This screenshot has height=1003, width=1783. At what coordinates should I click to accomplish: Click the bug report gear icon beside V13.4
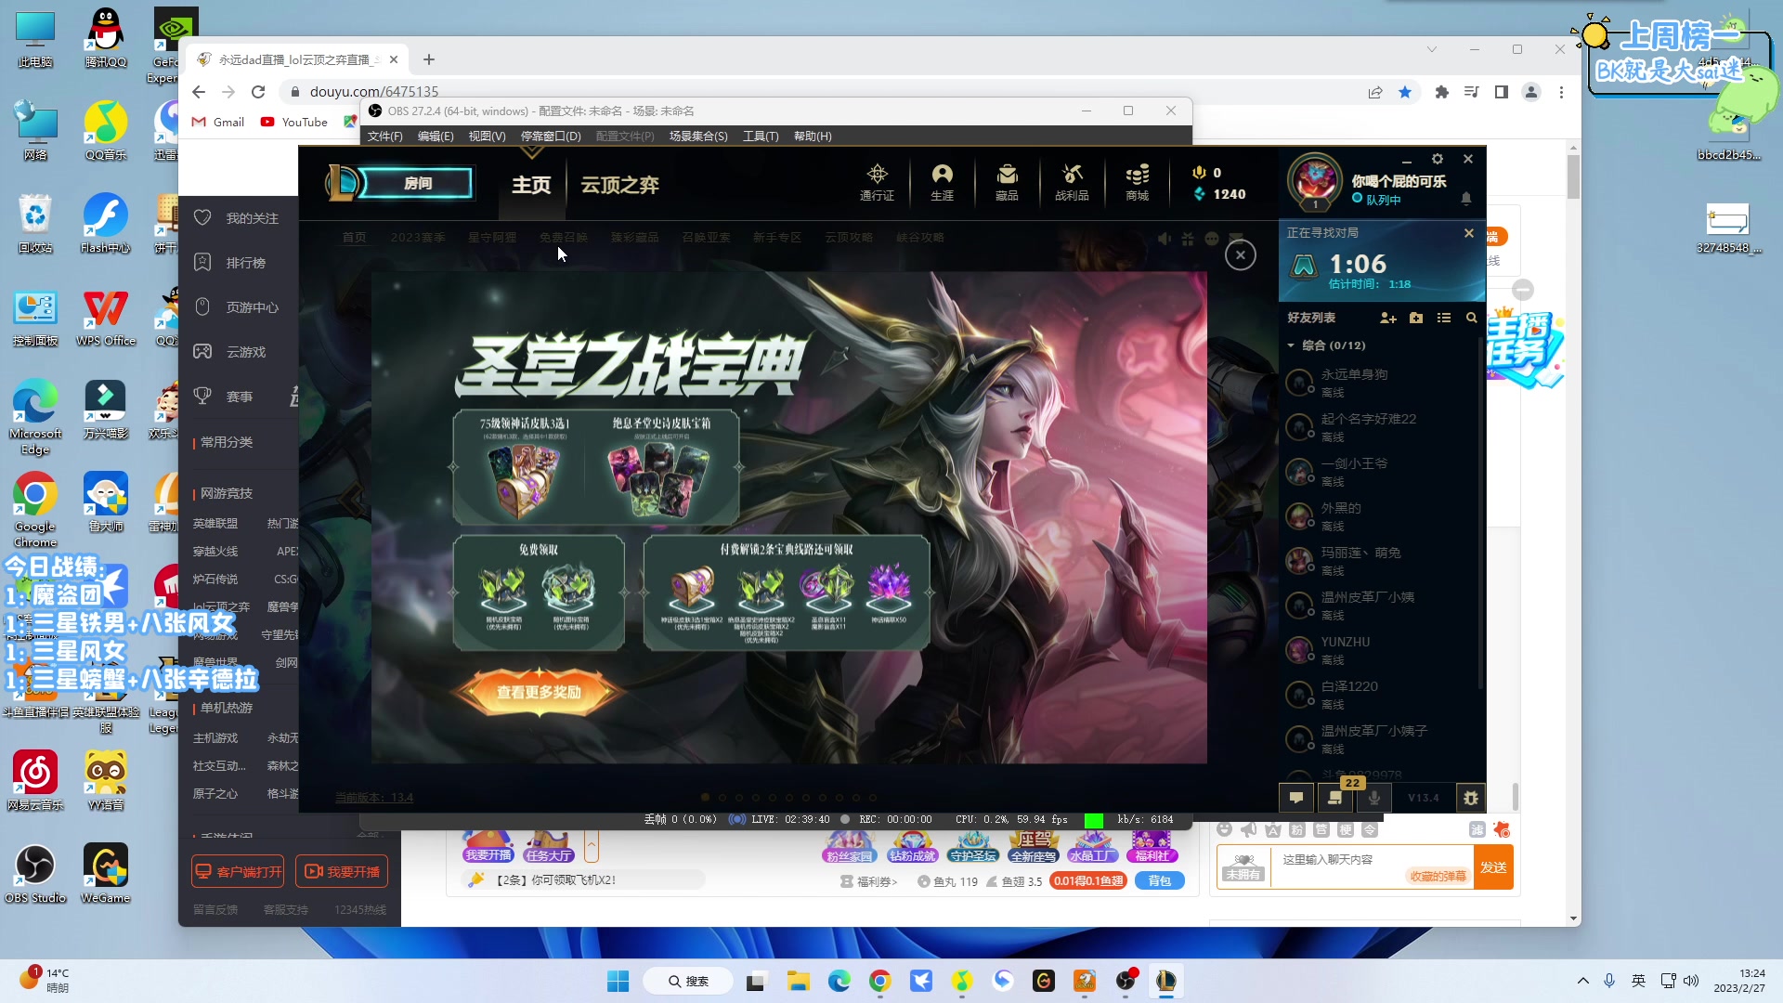point(1470,797)
